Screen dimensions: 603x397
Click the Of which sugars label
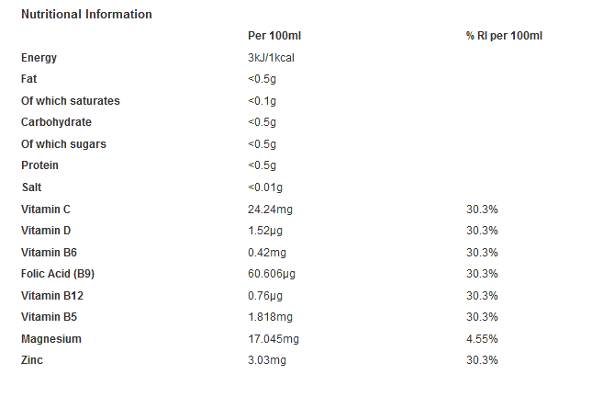(63, 144)
